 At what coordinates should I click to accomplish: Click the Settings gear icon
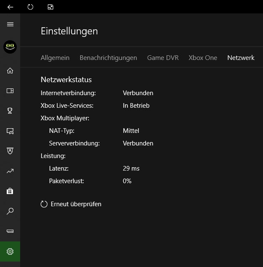[x=10, y=251]
